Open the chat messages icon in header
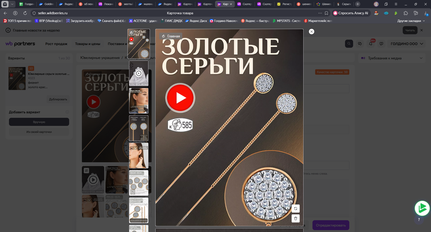 click(x=360, y=44)
